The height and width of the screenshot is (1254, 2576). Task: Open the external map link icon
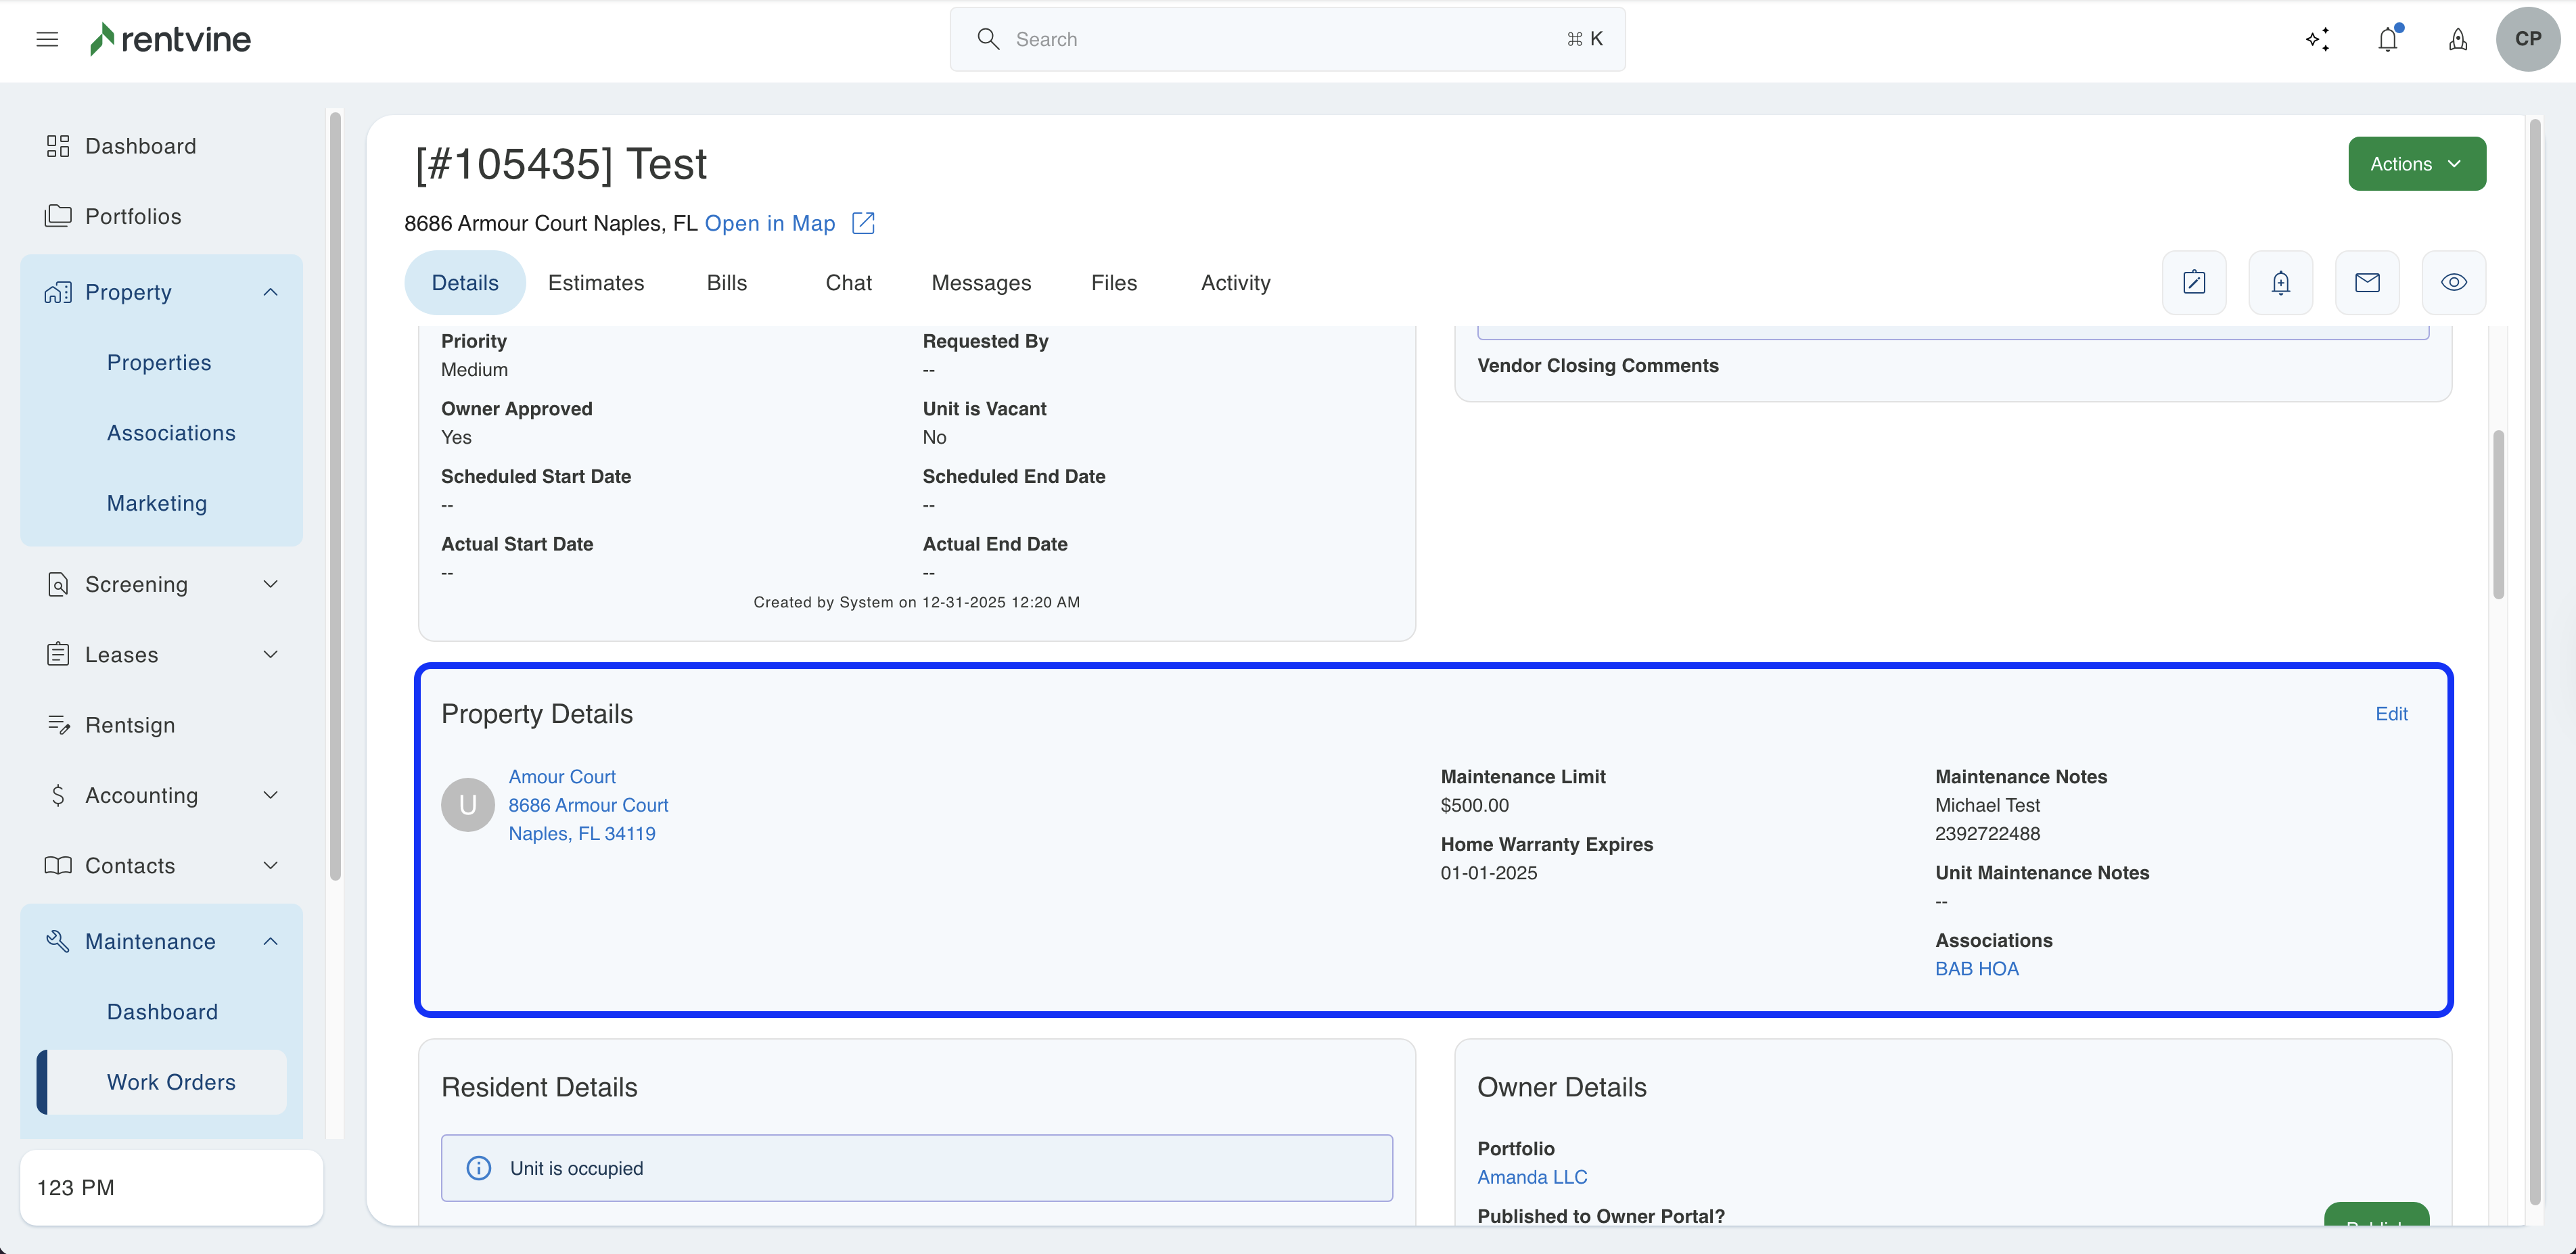point(863,223)
